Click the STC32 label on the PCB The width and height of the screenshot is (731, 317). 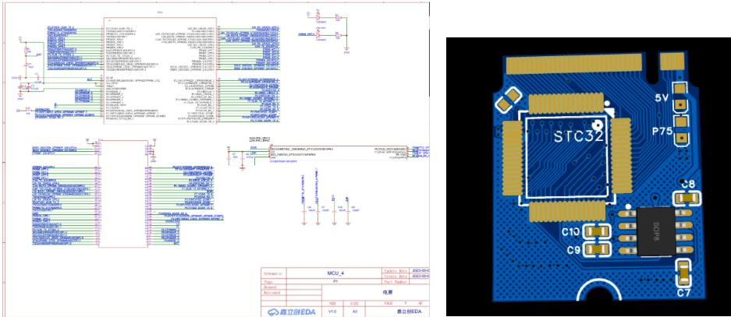580,136
